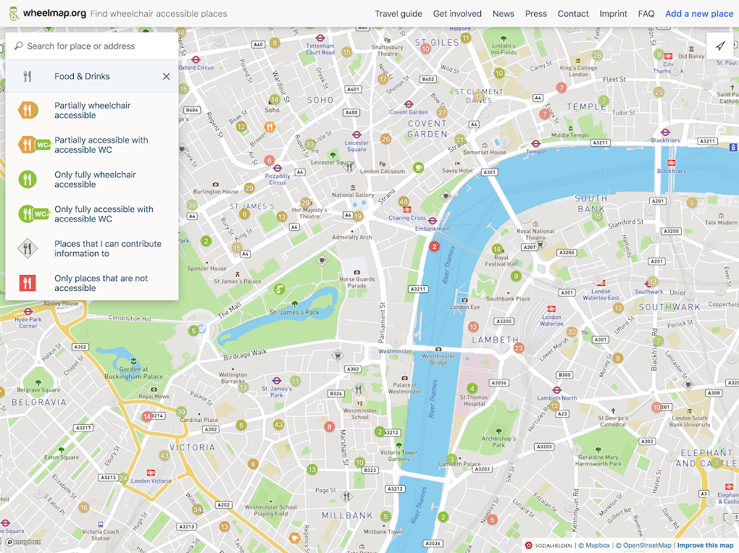Click the search magnifier icon
The height and width of the screenshot is (553, 739).
(x=18, y=46)
